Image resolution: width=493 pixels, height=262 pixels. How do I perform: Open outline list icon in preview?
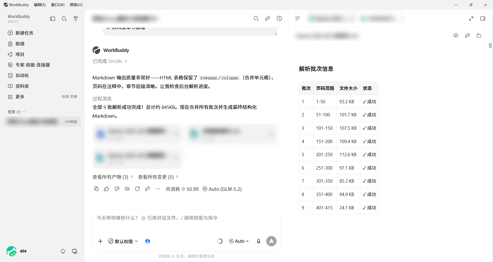[298, 18]
